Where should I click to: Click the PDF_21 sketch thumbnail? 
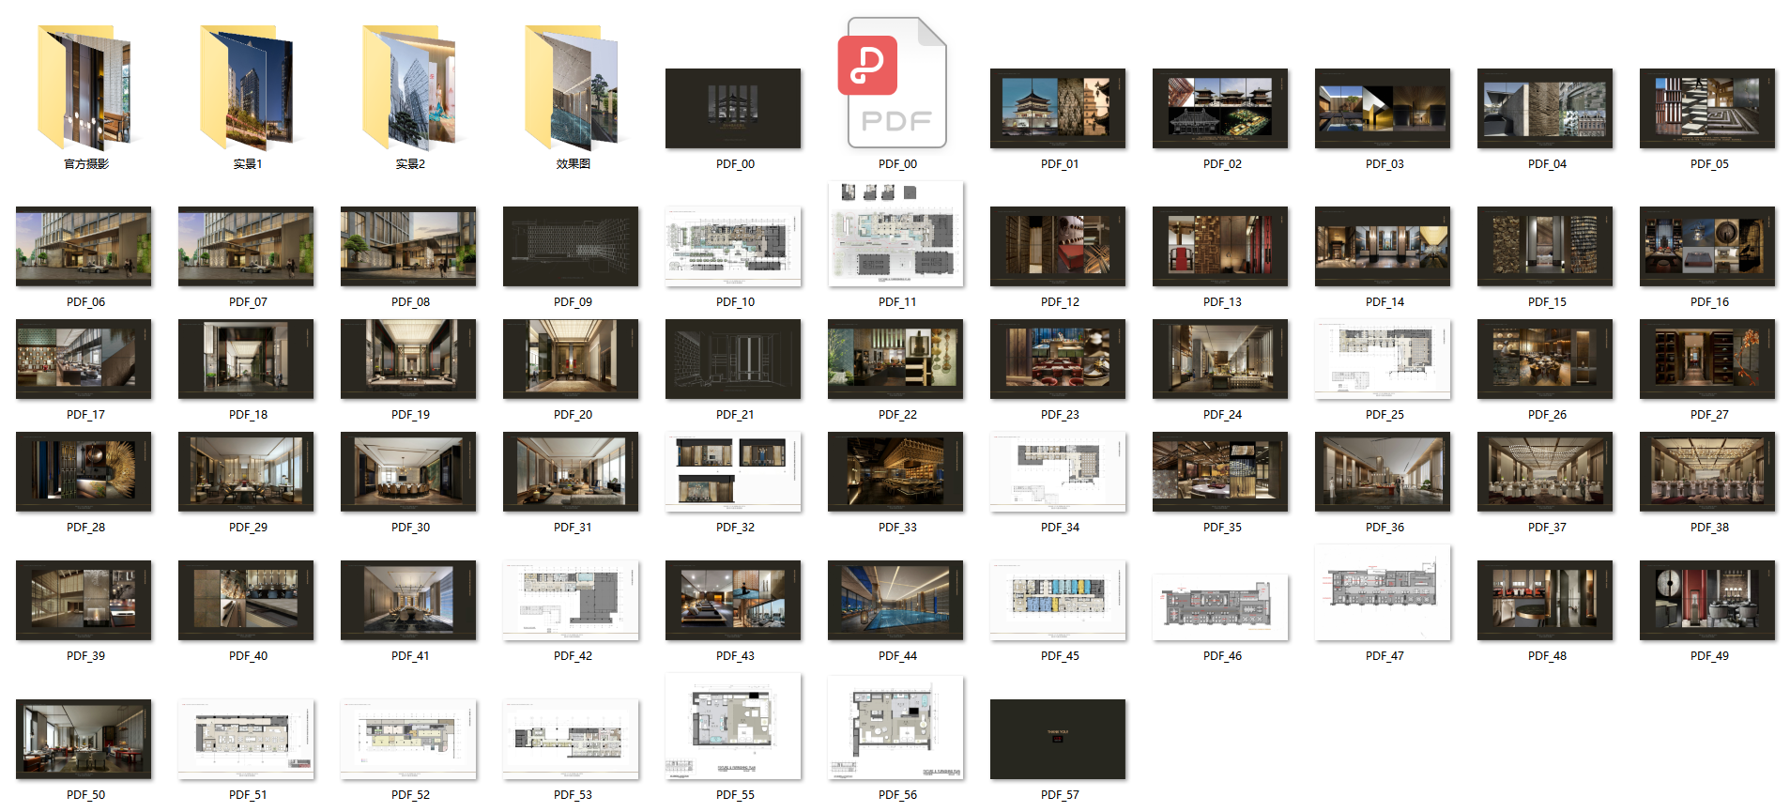point(733,359)
